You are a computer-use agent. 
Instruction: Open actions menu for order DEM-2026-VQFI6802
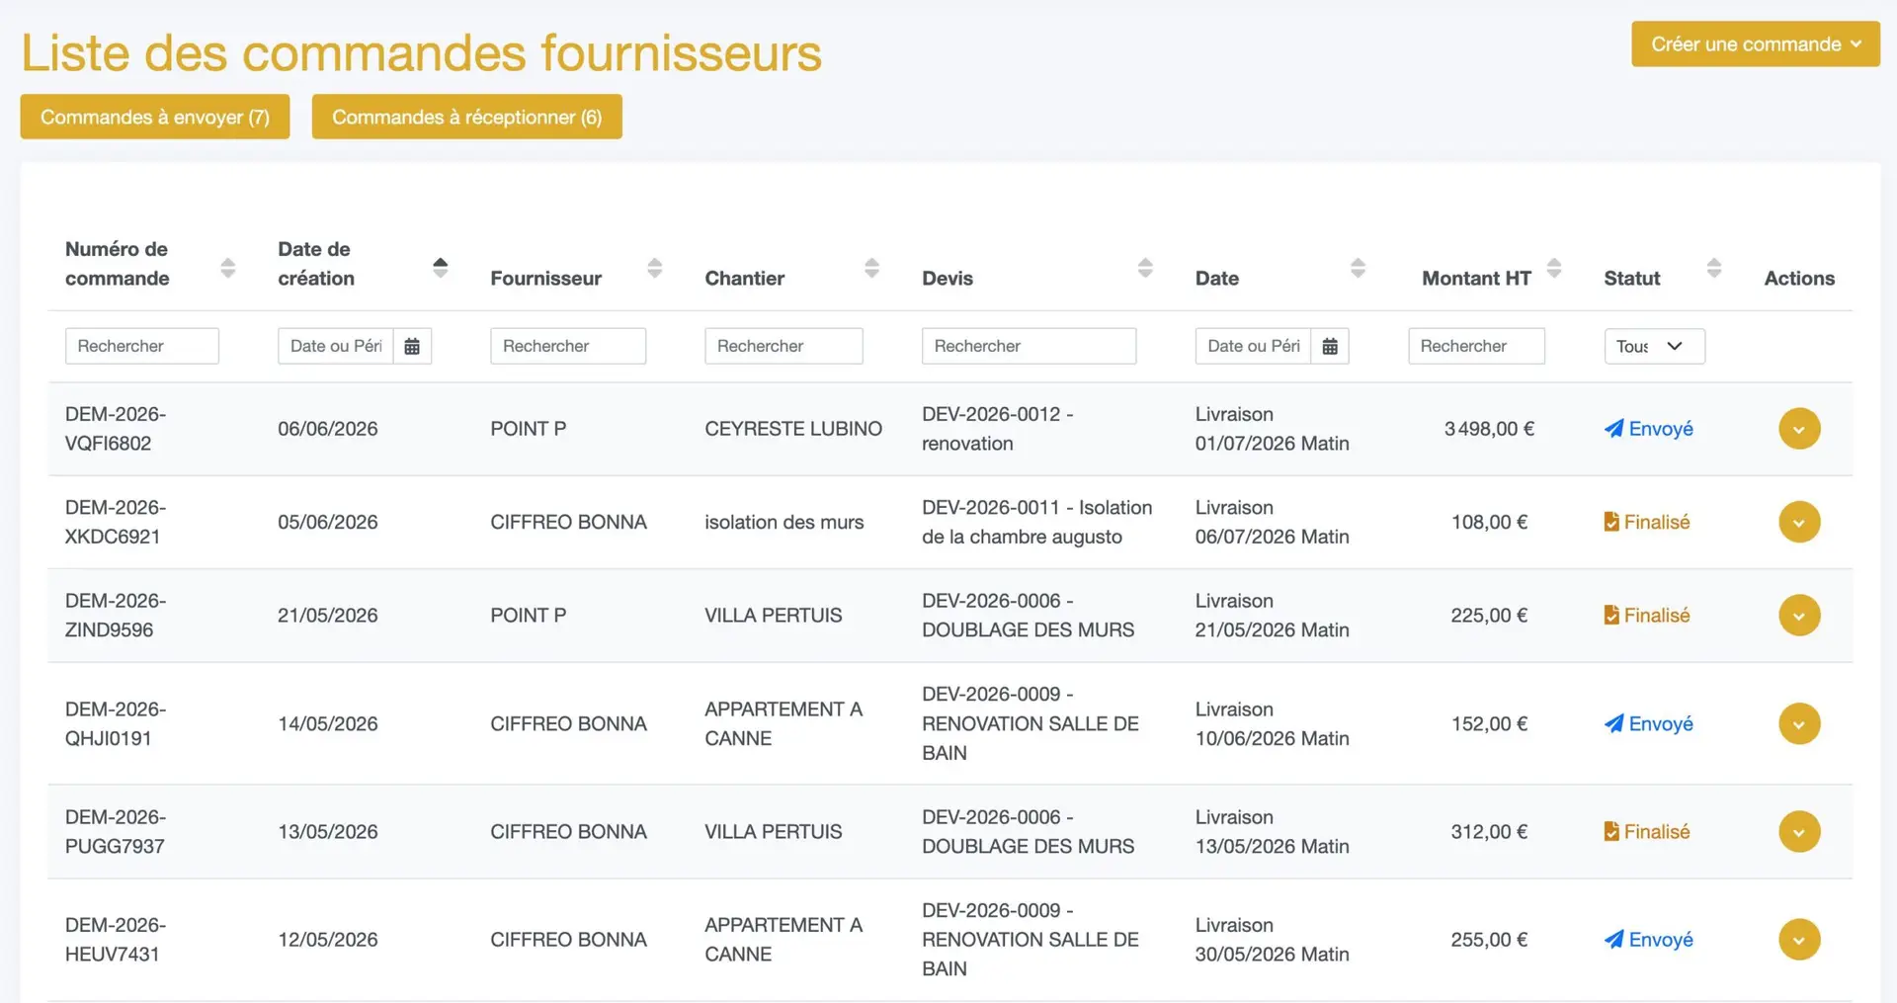coord(1799,429)
